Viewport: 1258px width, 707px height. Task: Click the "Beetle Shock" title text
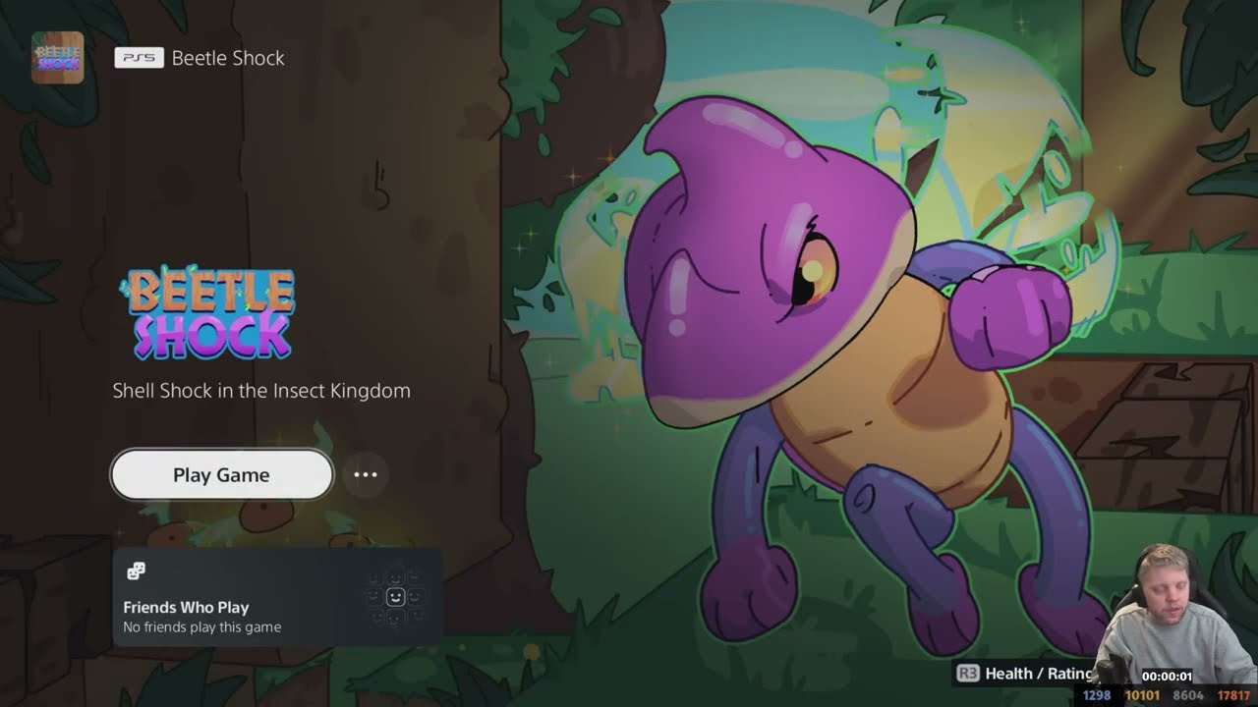tap(228, 58)
